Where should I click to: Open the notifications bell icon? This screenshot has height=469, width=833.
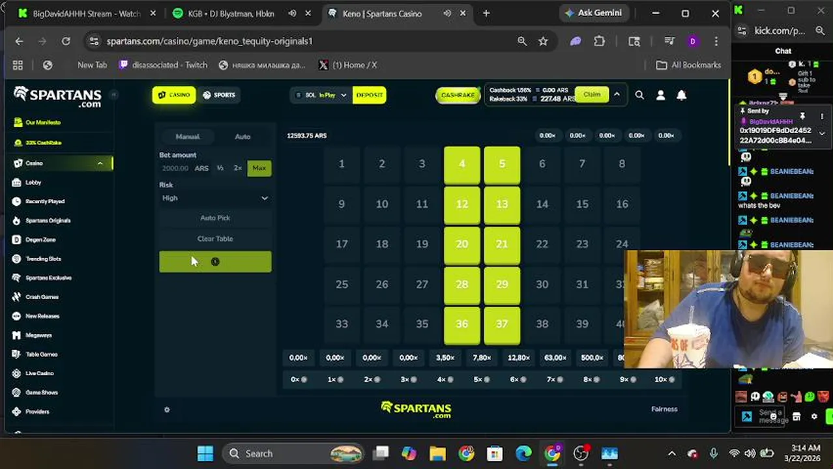[x=681, y=95]
